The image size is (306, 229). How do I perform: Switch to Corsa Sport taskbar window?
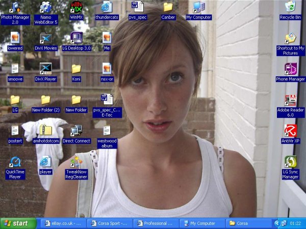(x=109, y=223)
